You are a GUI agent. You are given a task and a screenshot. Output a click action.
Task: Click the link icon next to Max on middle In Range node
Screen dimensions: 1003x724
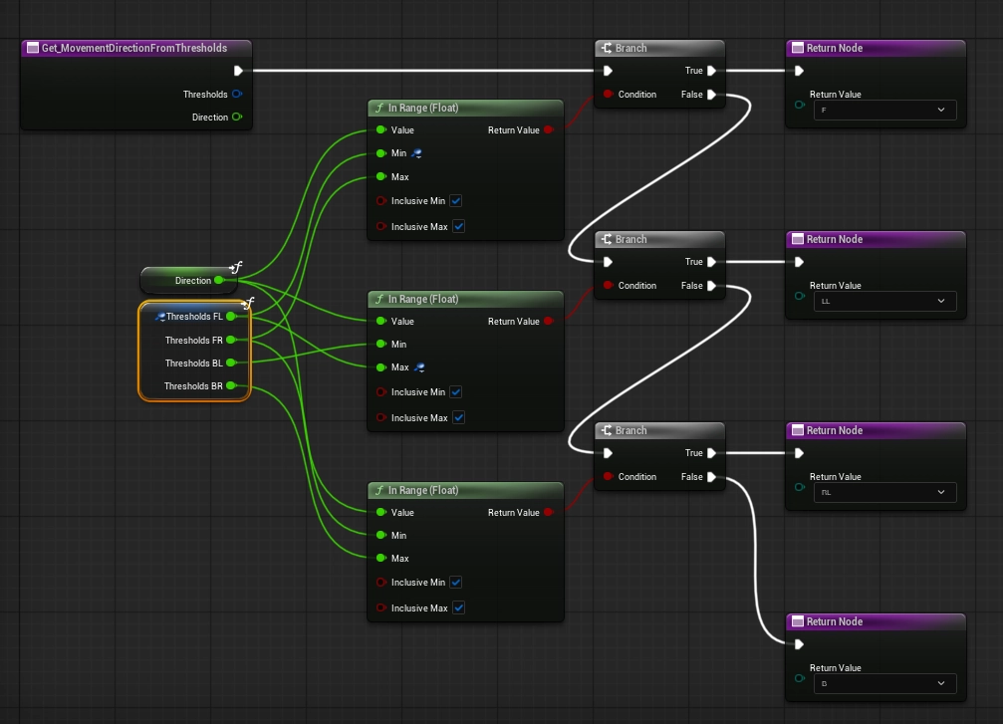(x=419, y=367)
